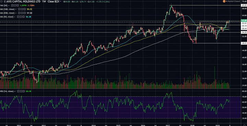Select the RSI (14, close) indicator label
The image size is (247, 126).
(x=7, y=91)
